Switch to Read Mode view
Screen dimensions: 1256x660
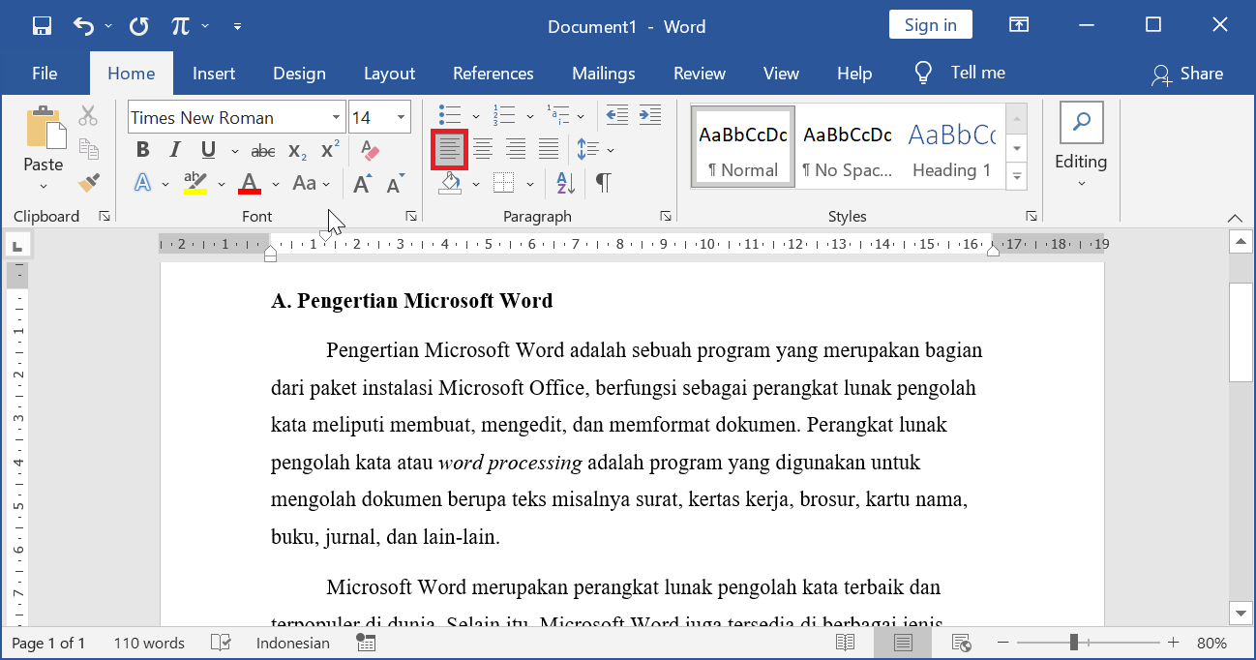point(845,643)
